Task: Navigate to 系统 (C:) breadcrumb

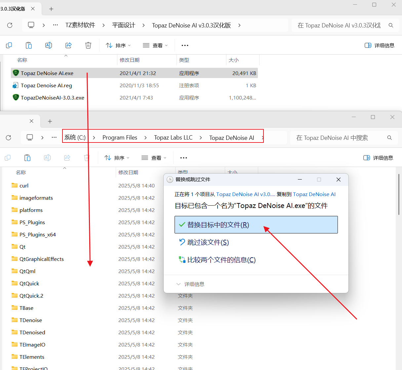Action: [x=75, y=138]
